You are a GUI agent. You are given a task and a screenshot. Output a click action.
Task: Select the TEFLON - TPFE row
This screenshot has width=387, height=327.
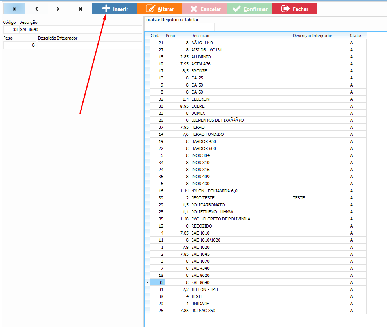(206, 289)
